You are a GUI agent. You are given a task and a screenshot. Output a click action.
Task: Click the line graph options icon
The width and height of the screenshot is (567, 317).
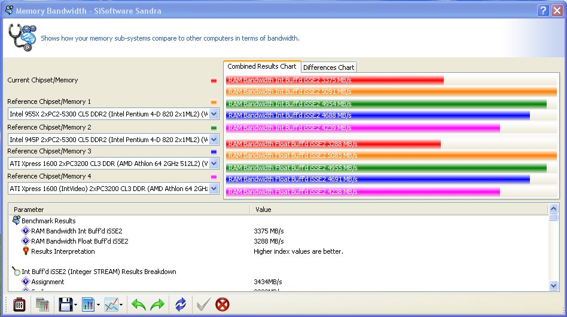111,304
